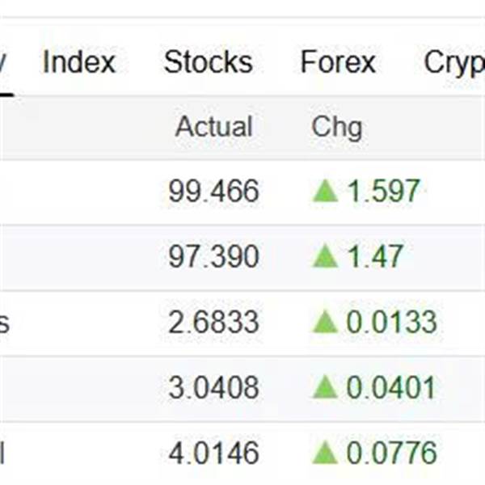Select the Forex tab

coord(338,62)
